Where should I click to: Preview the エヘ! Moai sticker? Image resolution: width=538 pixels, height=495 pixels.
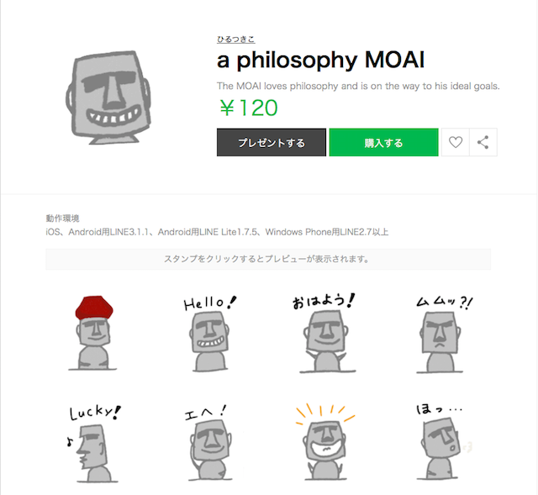click(x=209, y=443)
